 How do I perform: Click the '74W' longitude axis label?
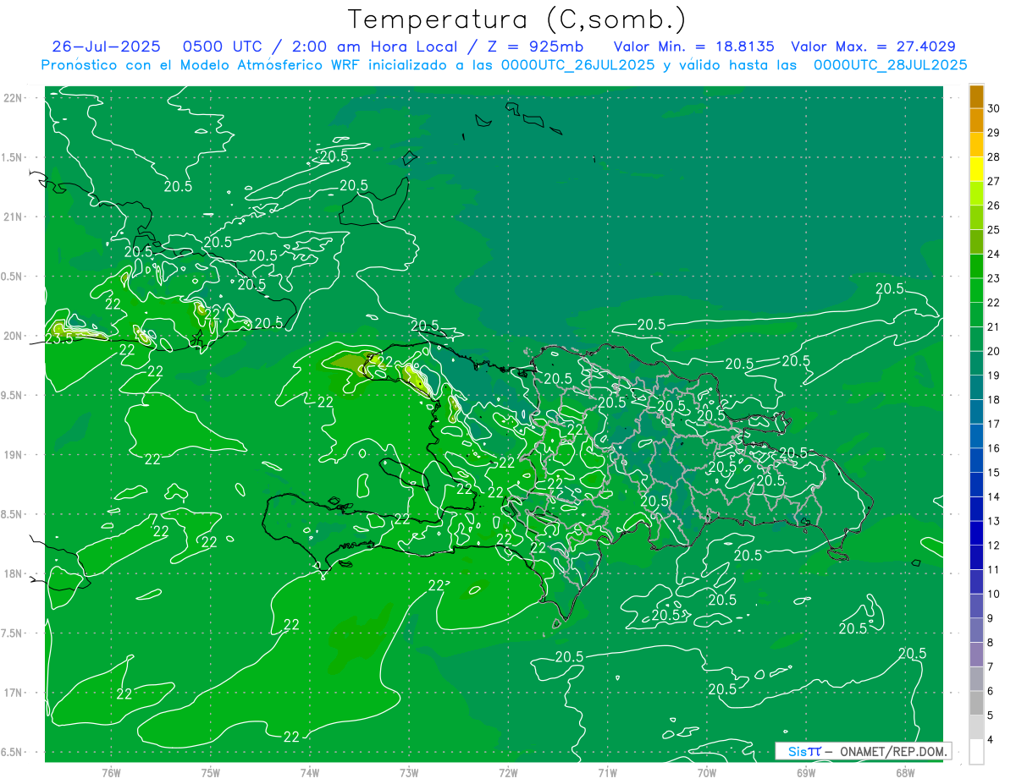[x=309, y=772]
